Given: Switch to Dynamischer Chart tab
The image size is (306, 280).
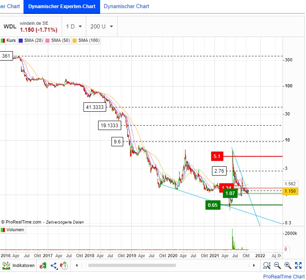Looking at the screenshot, I should coord(126,7).
